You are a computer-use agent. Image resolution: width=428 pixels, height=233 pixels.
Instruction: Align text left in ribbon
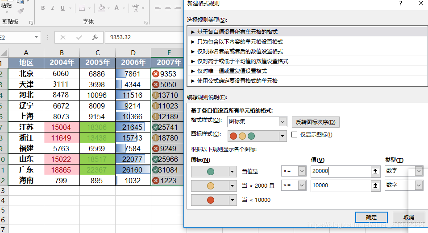click(158, 8)
